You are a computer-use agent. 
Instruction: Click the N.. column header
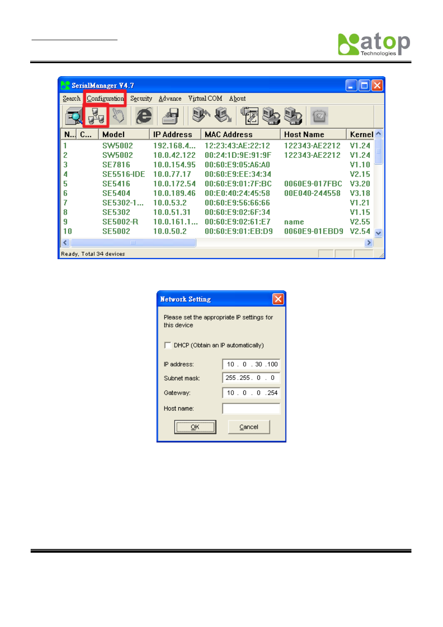click(69, 134)
